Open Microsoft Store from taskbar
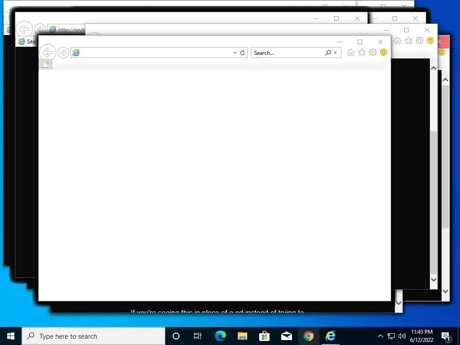The image size is (460, 345). pyautogui.click(x=264, y=336)
